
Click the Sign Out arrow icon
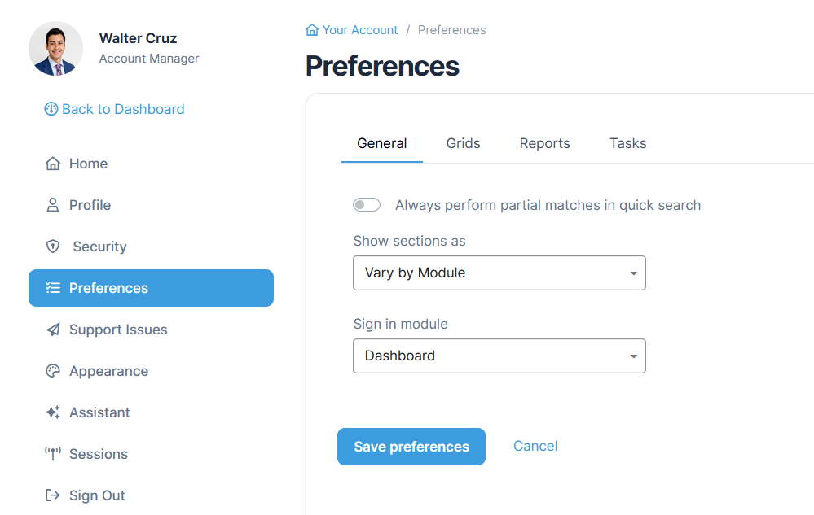point(53,495)
